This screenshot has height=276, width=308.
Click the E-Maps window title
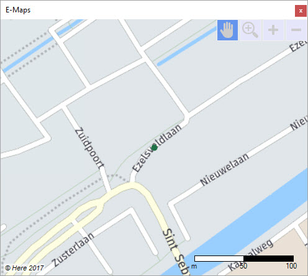(18, 10)
